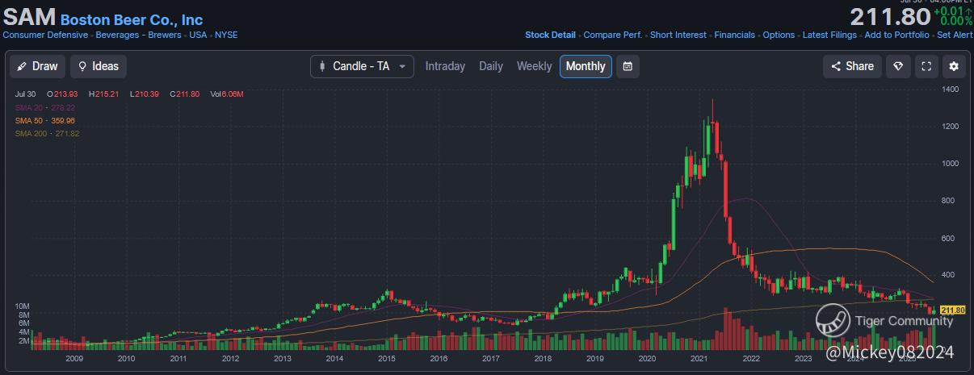Click the Set Alert link
The height and width of the screenshot is (375, 974).
(x=955, y=35)
